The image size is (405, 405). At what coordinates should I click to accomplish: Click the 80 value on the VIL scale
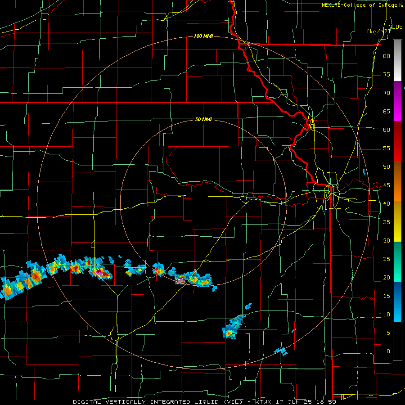[x=387, y=56]
